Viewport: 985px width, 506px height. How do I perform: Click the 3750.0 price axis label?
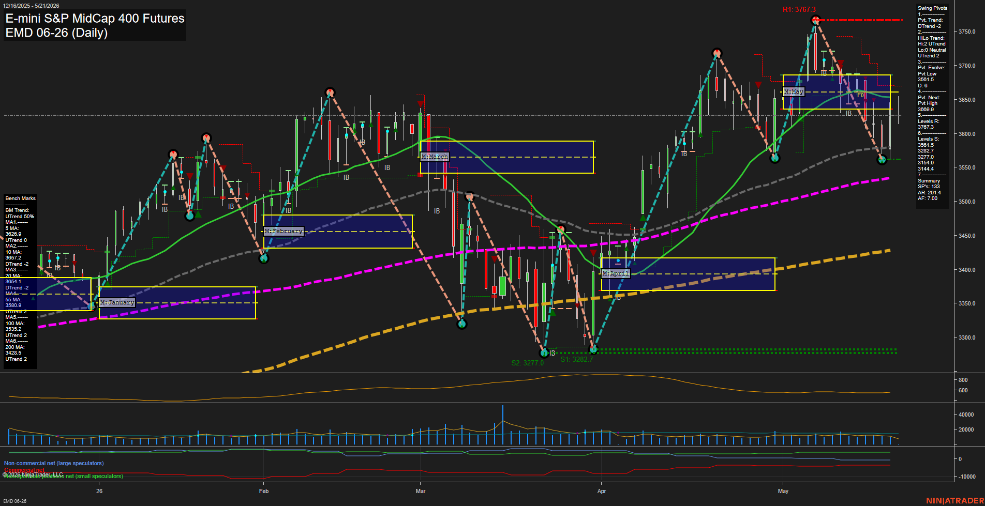(967, 32)
